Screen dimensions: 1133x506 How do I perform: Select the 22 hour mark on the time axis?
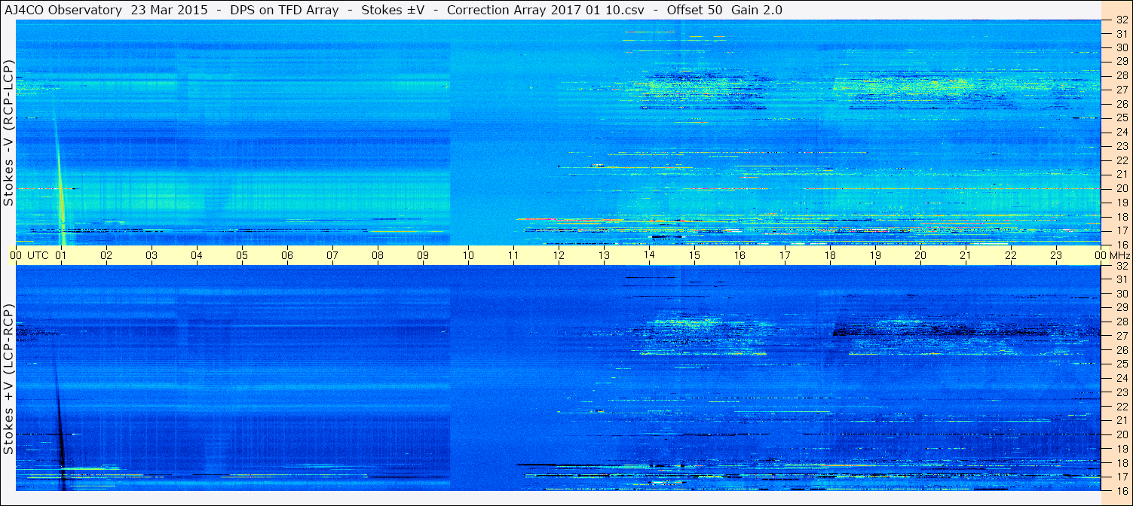coord(1011,255)
